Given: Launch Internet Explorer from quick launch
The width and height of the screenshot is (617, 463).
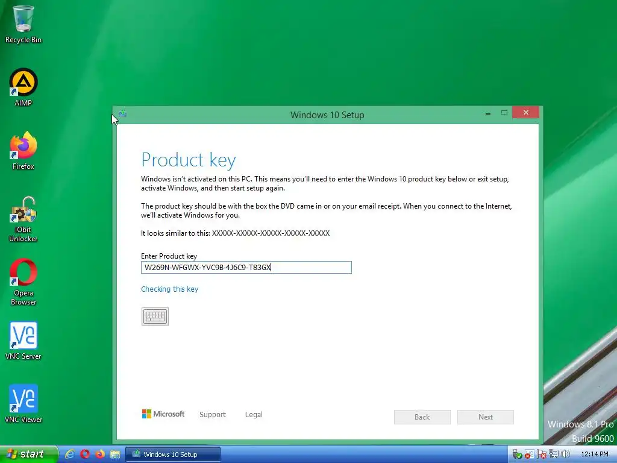Looking at the screenshot, I should point(70,454).
